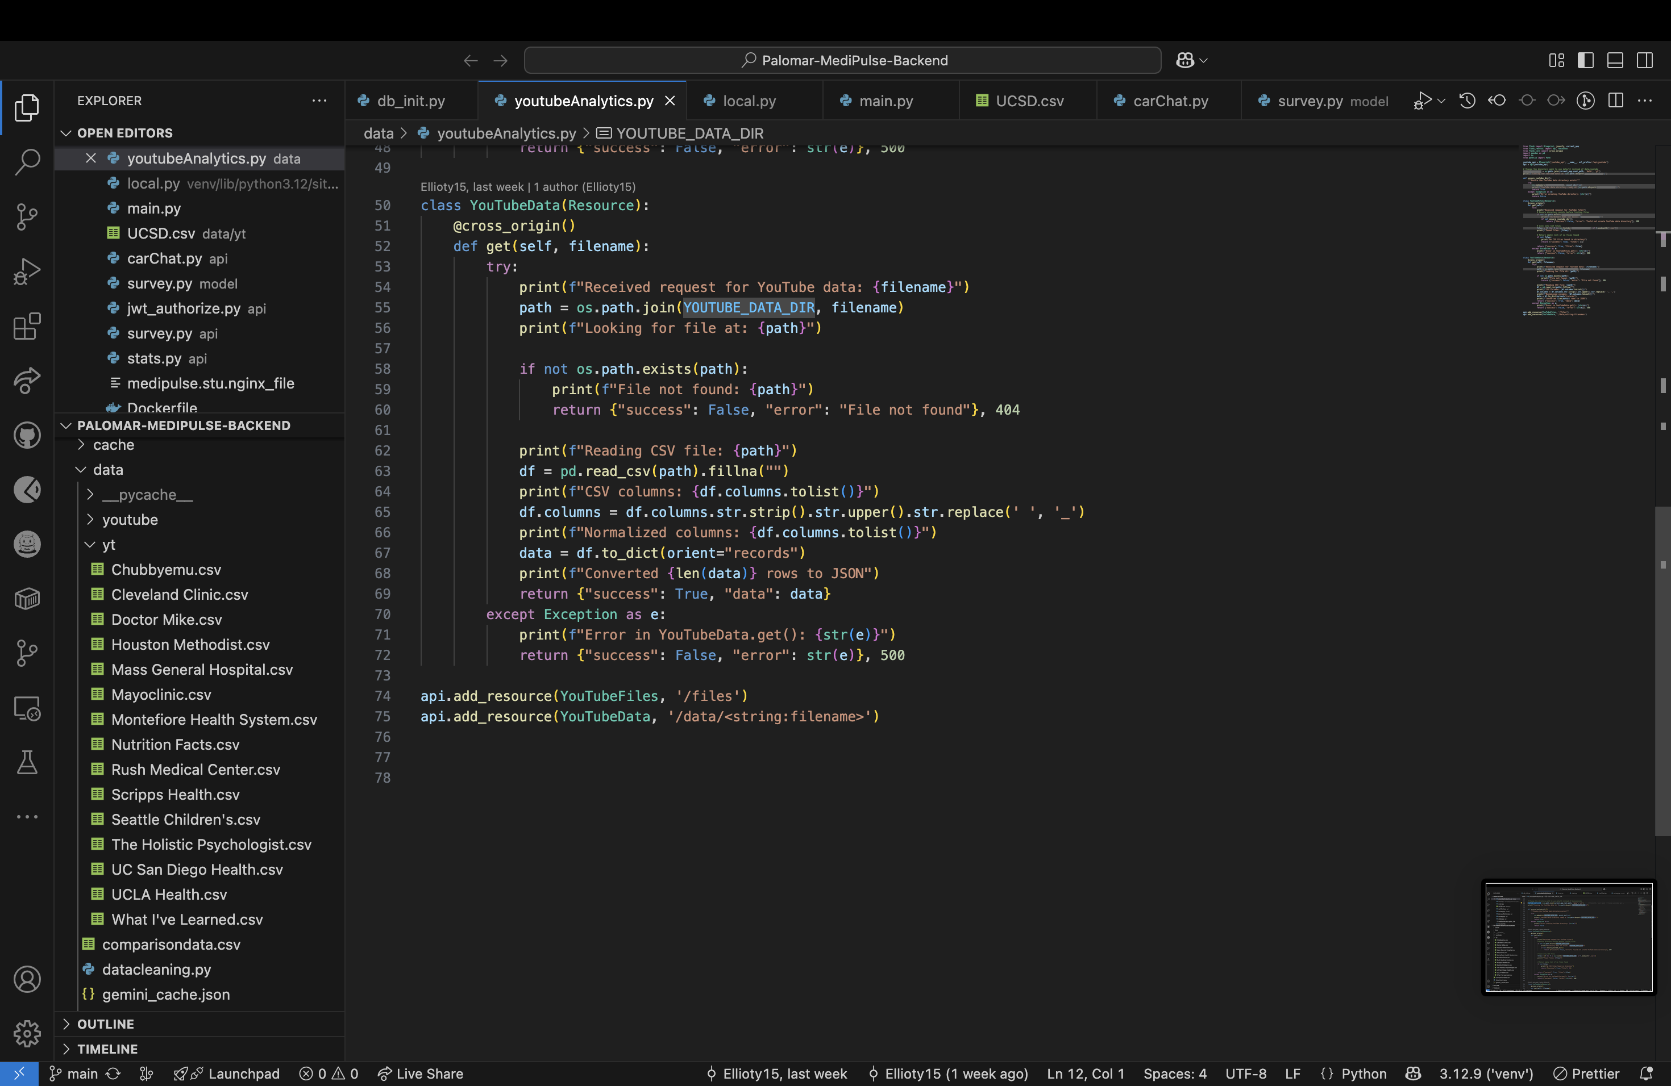
Task: Toggle the primary side bar visibility
Action: click(1585, 60)
